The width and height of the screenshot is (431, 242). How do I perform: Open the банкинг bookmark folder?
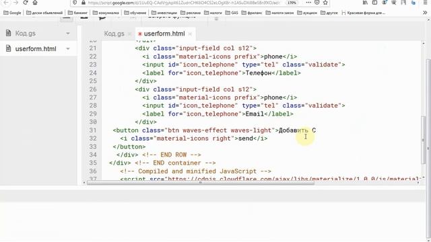tap(78, 13)
